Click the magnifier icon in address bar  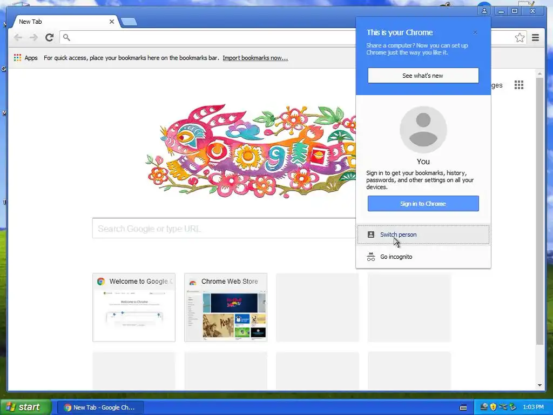coord(66,37)
